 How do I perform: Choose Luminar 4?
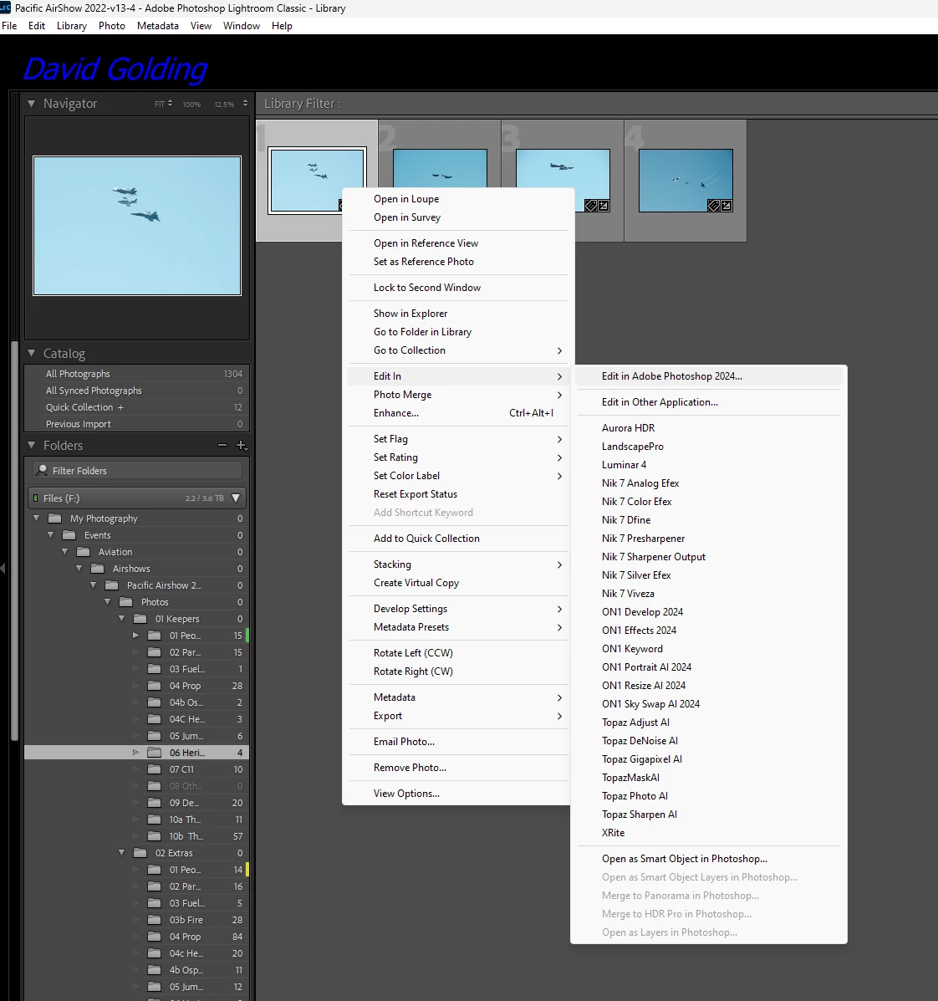708,465
